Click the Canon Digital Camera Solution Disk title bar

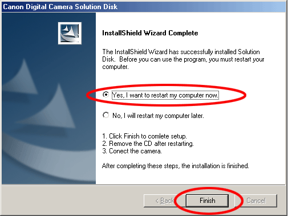coord(144,7)
